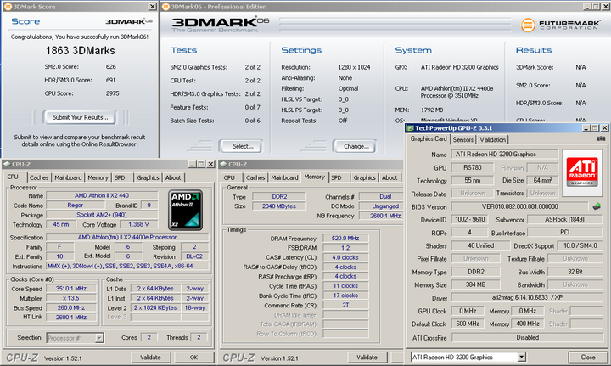Click the Futuremark Corporation logo

[560, 25]
